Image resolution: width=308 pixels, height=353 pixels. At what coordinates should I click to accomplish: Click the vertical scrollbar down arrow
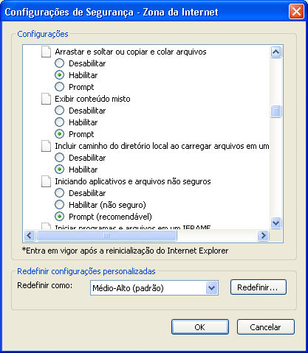[x=276, y=223]
